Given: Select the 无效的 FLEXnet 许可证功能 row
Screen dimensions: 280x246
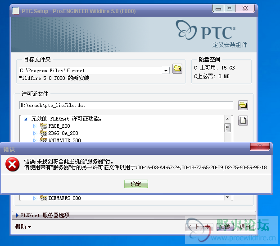Looking at the screenshot, I should coord(66,119).
